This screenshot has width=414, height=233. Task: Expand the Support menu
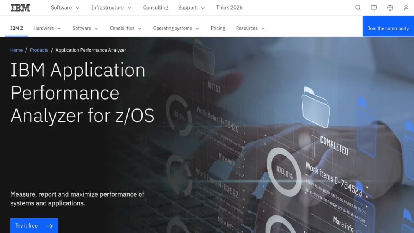coord(191,8)
